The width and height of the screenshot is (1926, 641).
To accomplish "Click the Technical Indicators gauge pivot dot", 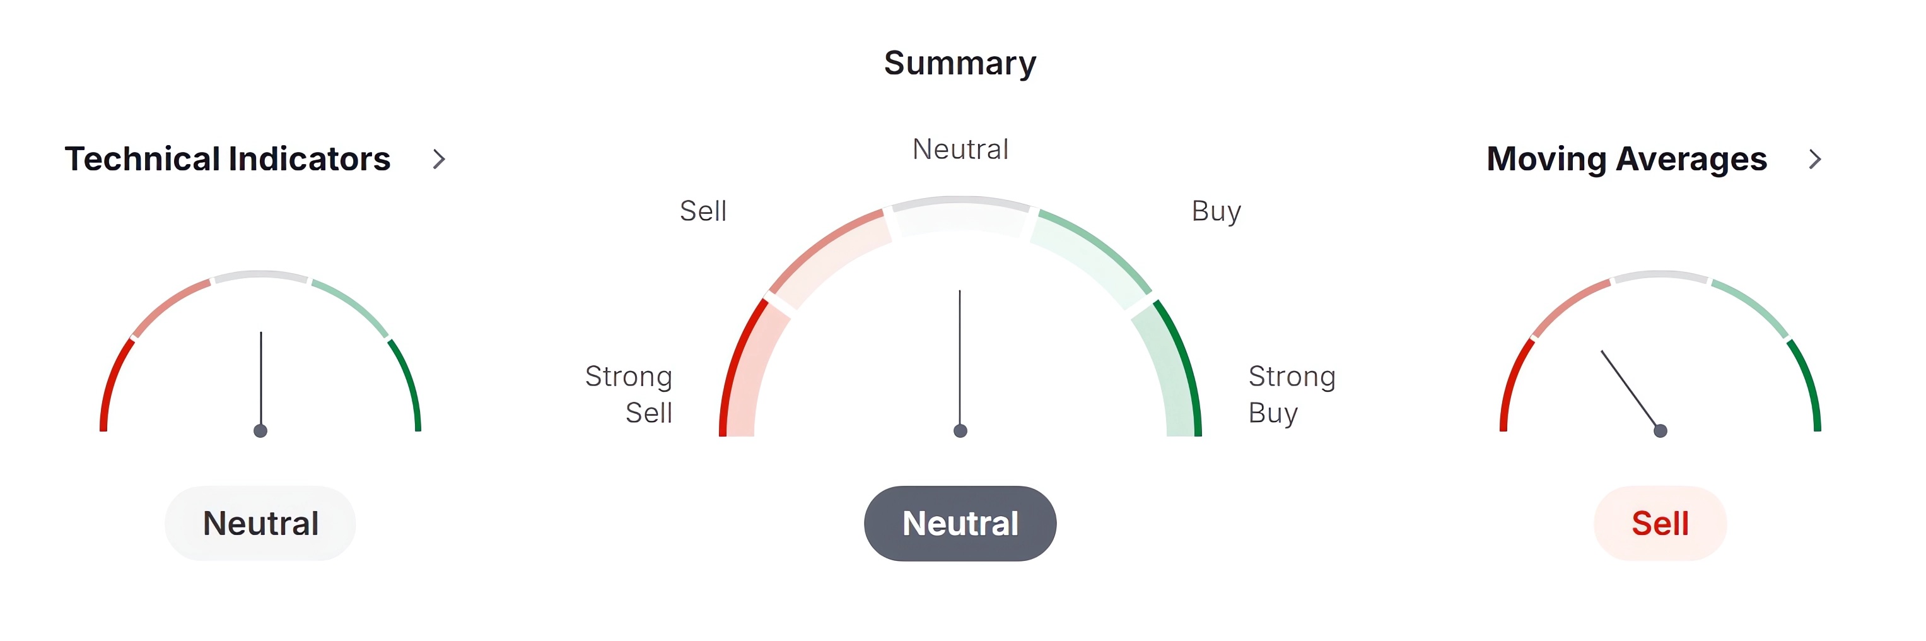I will (x=260, y=431).
